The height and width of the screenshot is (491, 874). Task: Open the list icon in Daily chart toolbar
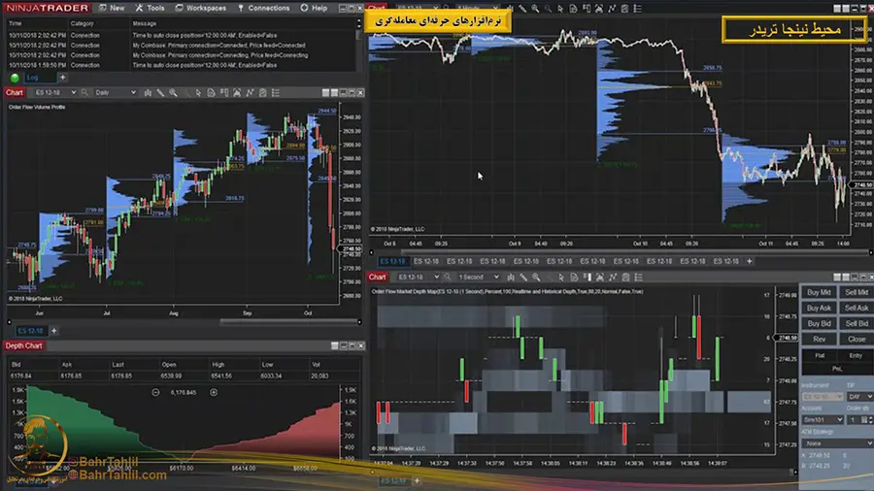tap(276, 93)
